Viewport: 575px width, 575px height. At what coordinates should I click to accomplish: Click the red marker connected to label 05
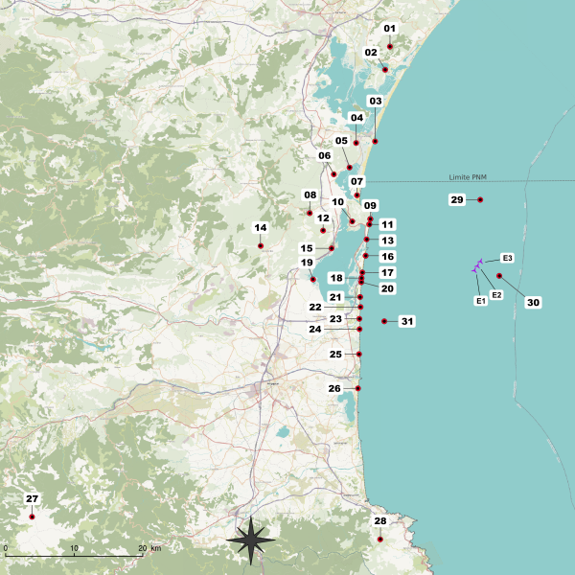[350, 168]
